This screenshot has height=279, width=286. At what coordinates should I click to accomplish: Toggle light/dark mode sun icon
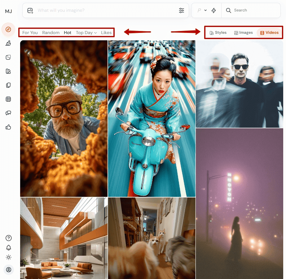tap(9, 257)
